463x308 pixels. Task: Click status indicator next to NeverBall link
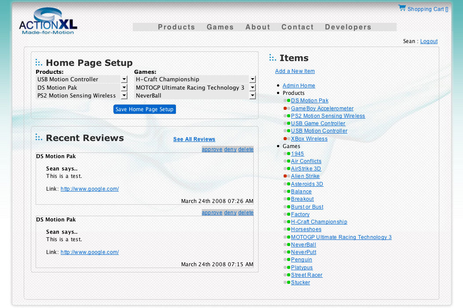coord(287,245)
